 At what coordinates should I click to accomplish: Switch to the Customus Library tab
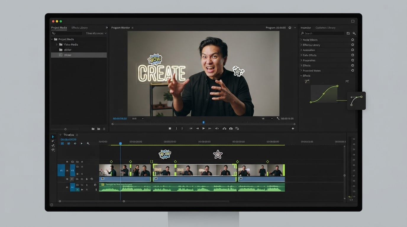pos(325,28)
